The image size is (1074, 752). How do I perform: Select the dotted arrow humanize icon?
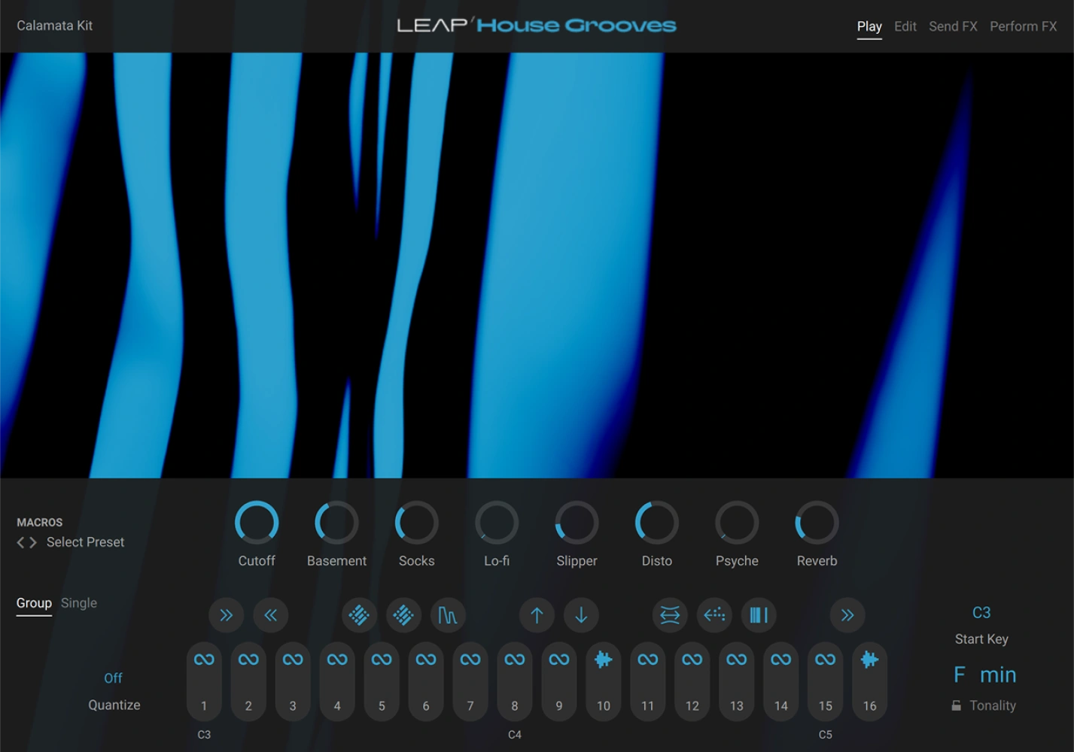pos(713,615)
